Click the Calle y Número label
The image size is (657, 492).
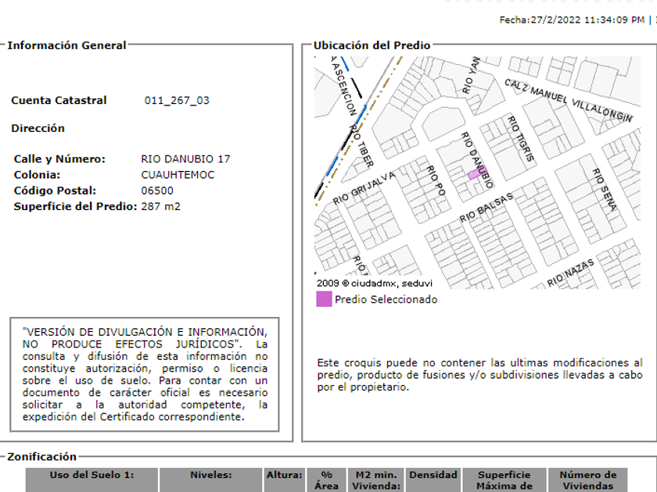tap(59, 159)
